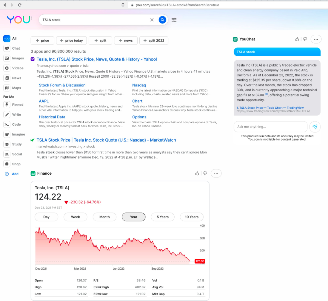Image resolution: width=328 pixels, height=301 pixels.
Task: Open the Chart sublink
Action: point(137,101)
